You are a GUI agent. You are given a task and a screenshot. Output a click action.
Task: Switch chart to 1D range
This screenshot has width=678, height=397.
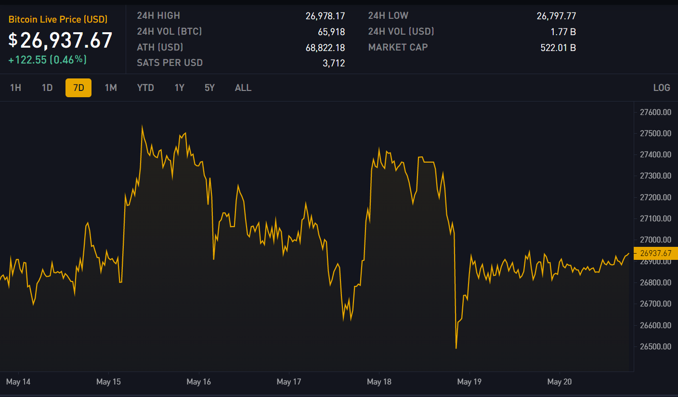(x=47, y=88)
